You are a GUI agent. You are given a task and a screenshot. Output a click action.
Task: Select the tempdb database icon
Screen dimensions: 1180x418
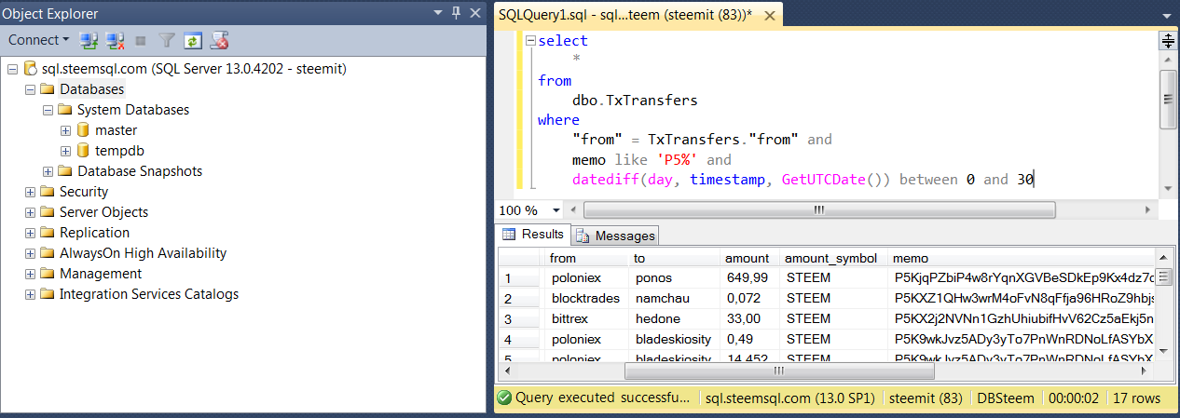click(x=83, y=151)
